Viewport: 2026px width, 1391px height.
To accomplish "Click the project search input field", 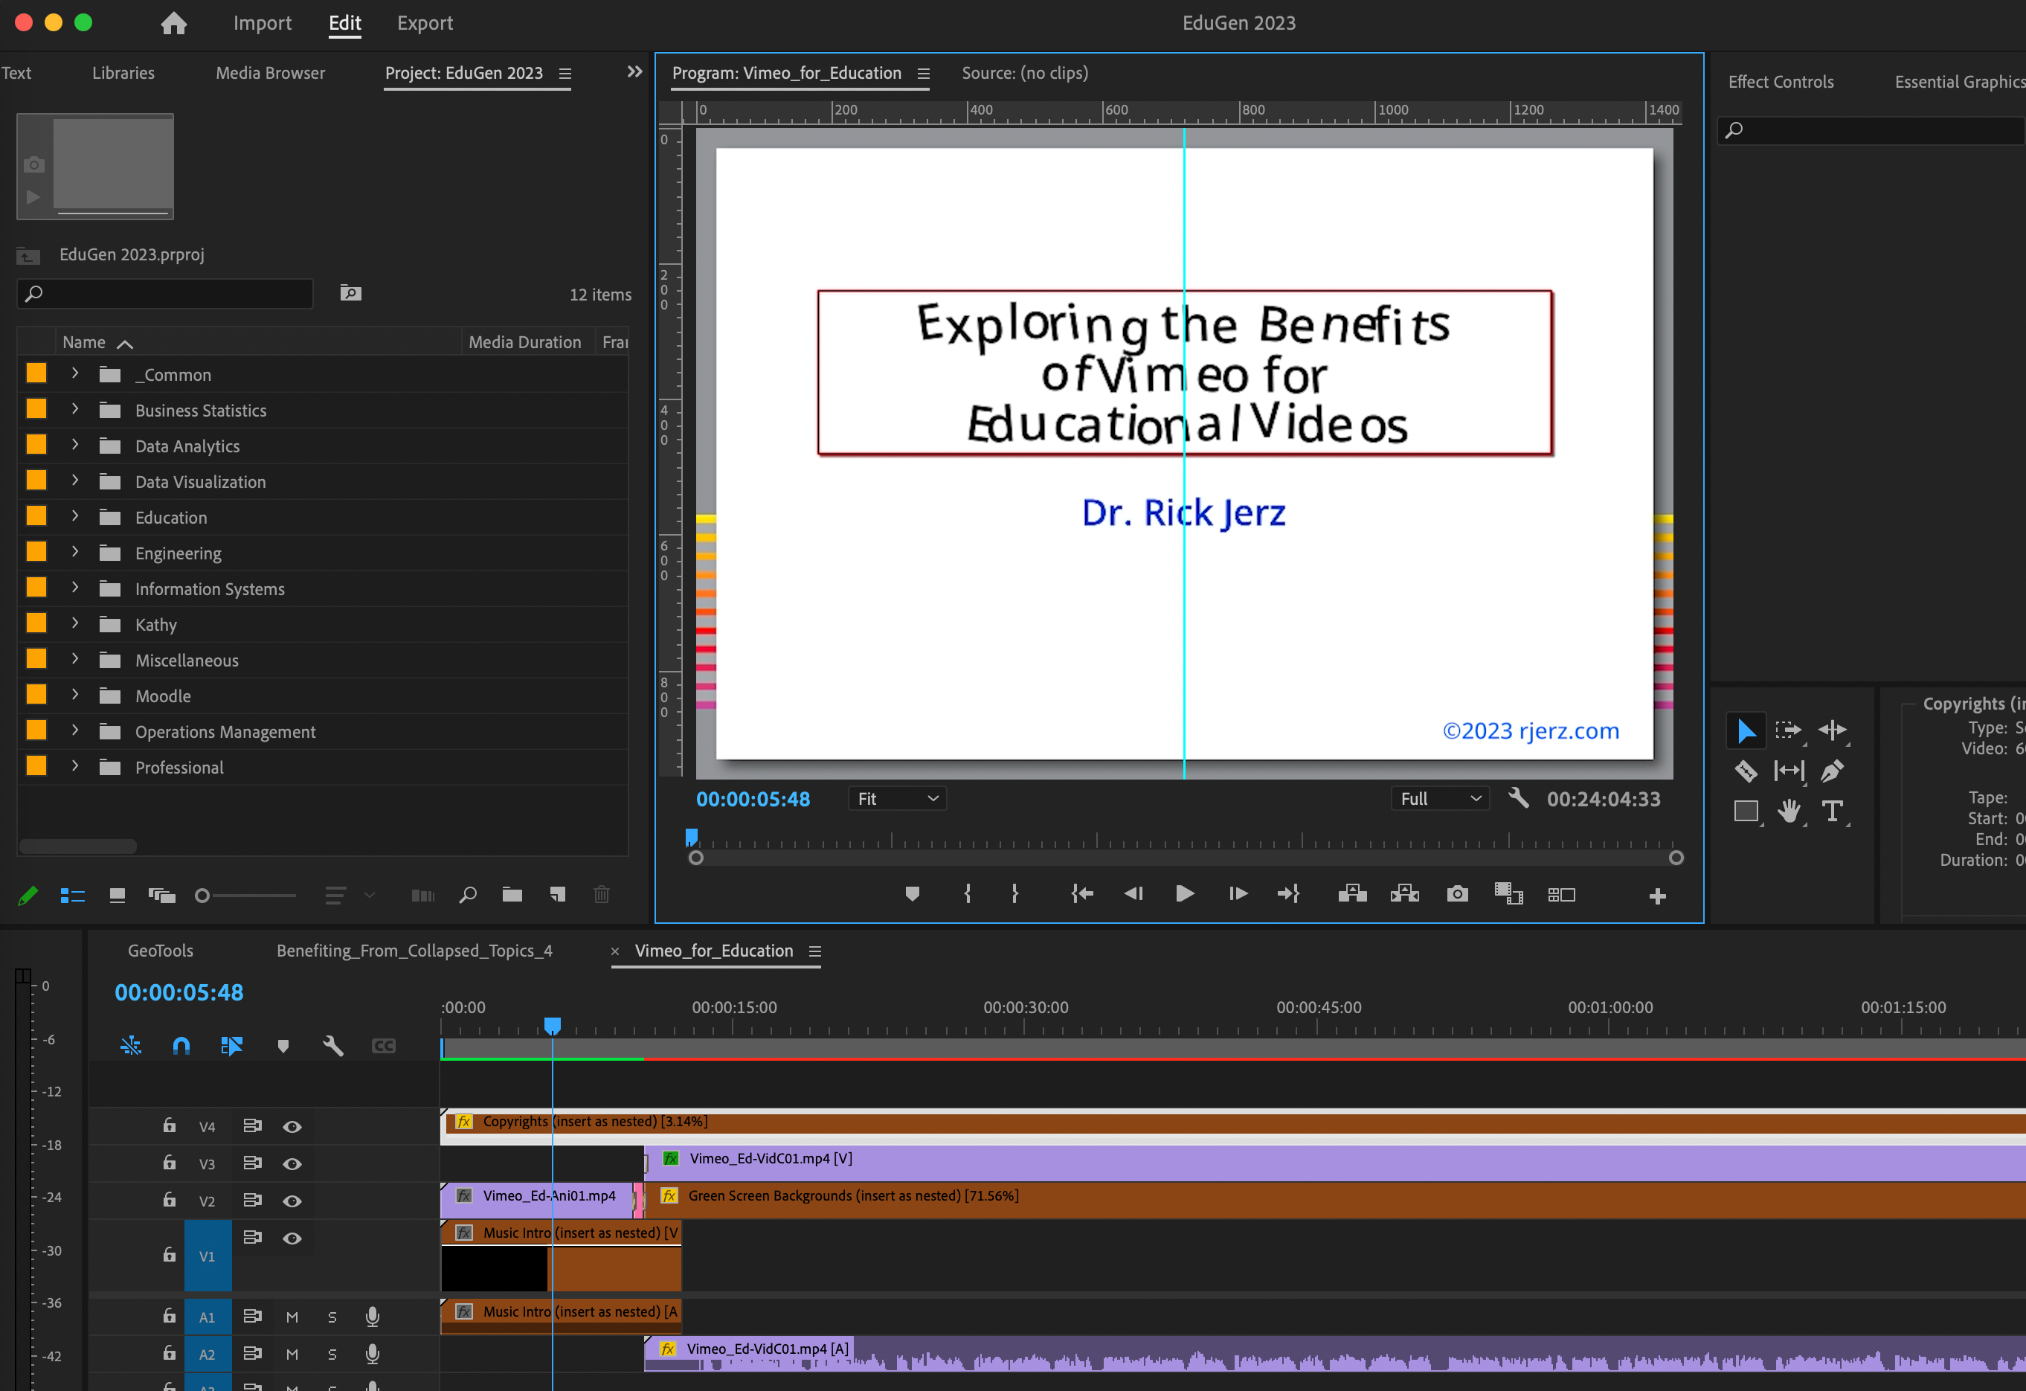I will pos(166,294).
